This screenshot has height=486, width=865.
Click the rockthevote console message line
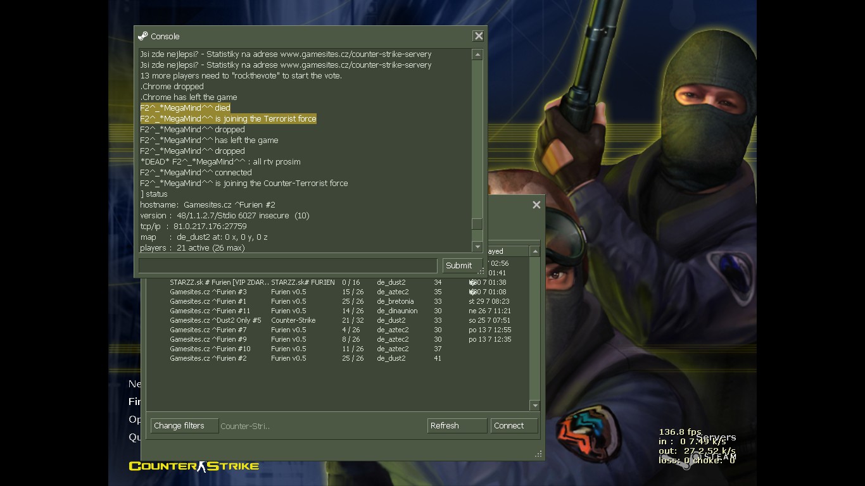[x=241, y=75]
